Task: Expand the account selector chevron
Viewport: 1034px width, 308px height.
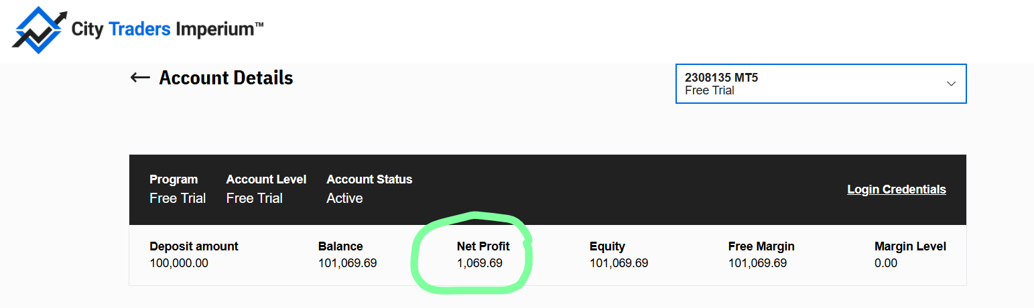Action: tap(951, 84)
